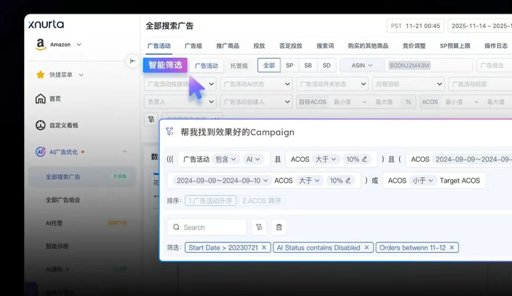Click the AI广告优化 icon

(41, 151)
